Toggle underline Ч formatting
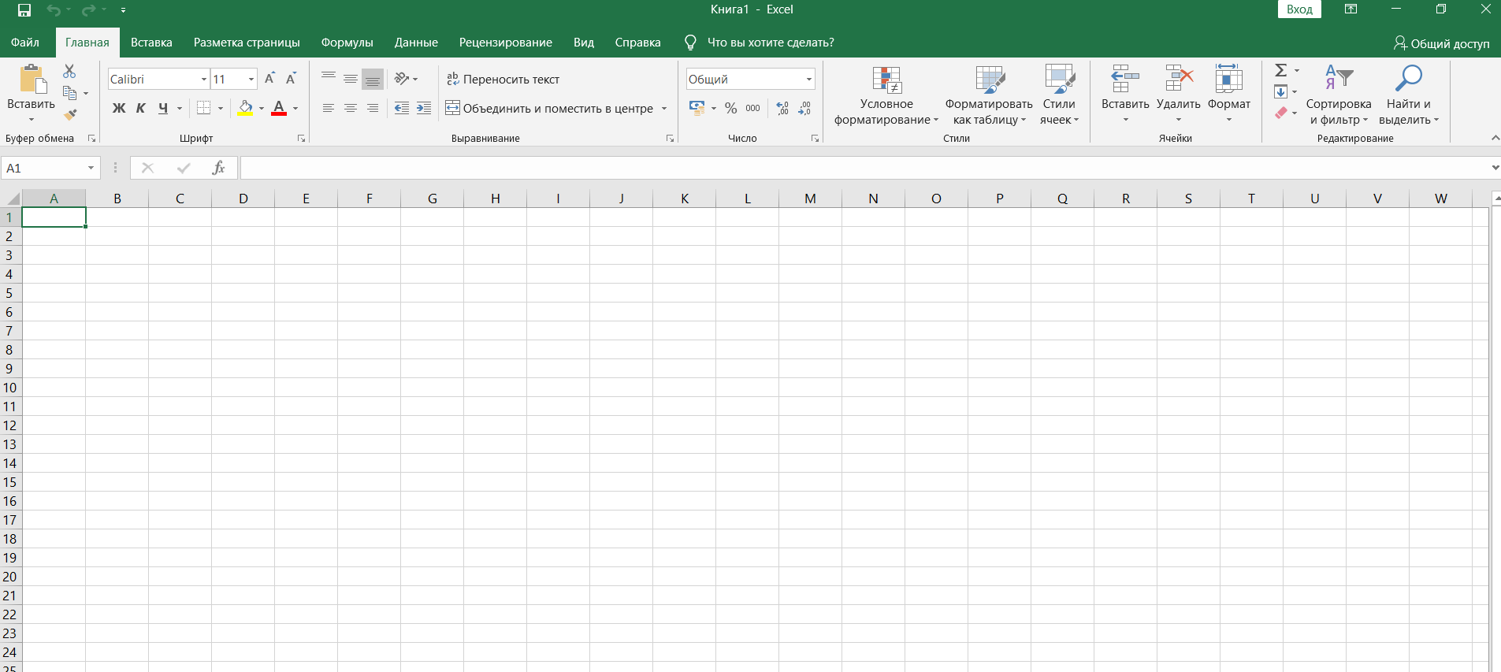1501x672 pixels. click(x=163, y=108)
